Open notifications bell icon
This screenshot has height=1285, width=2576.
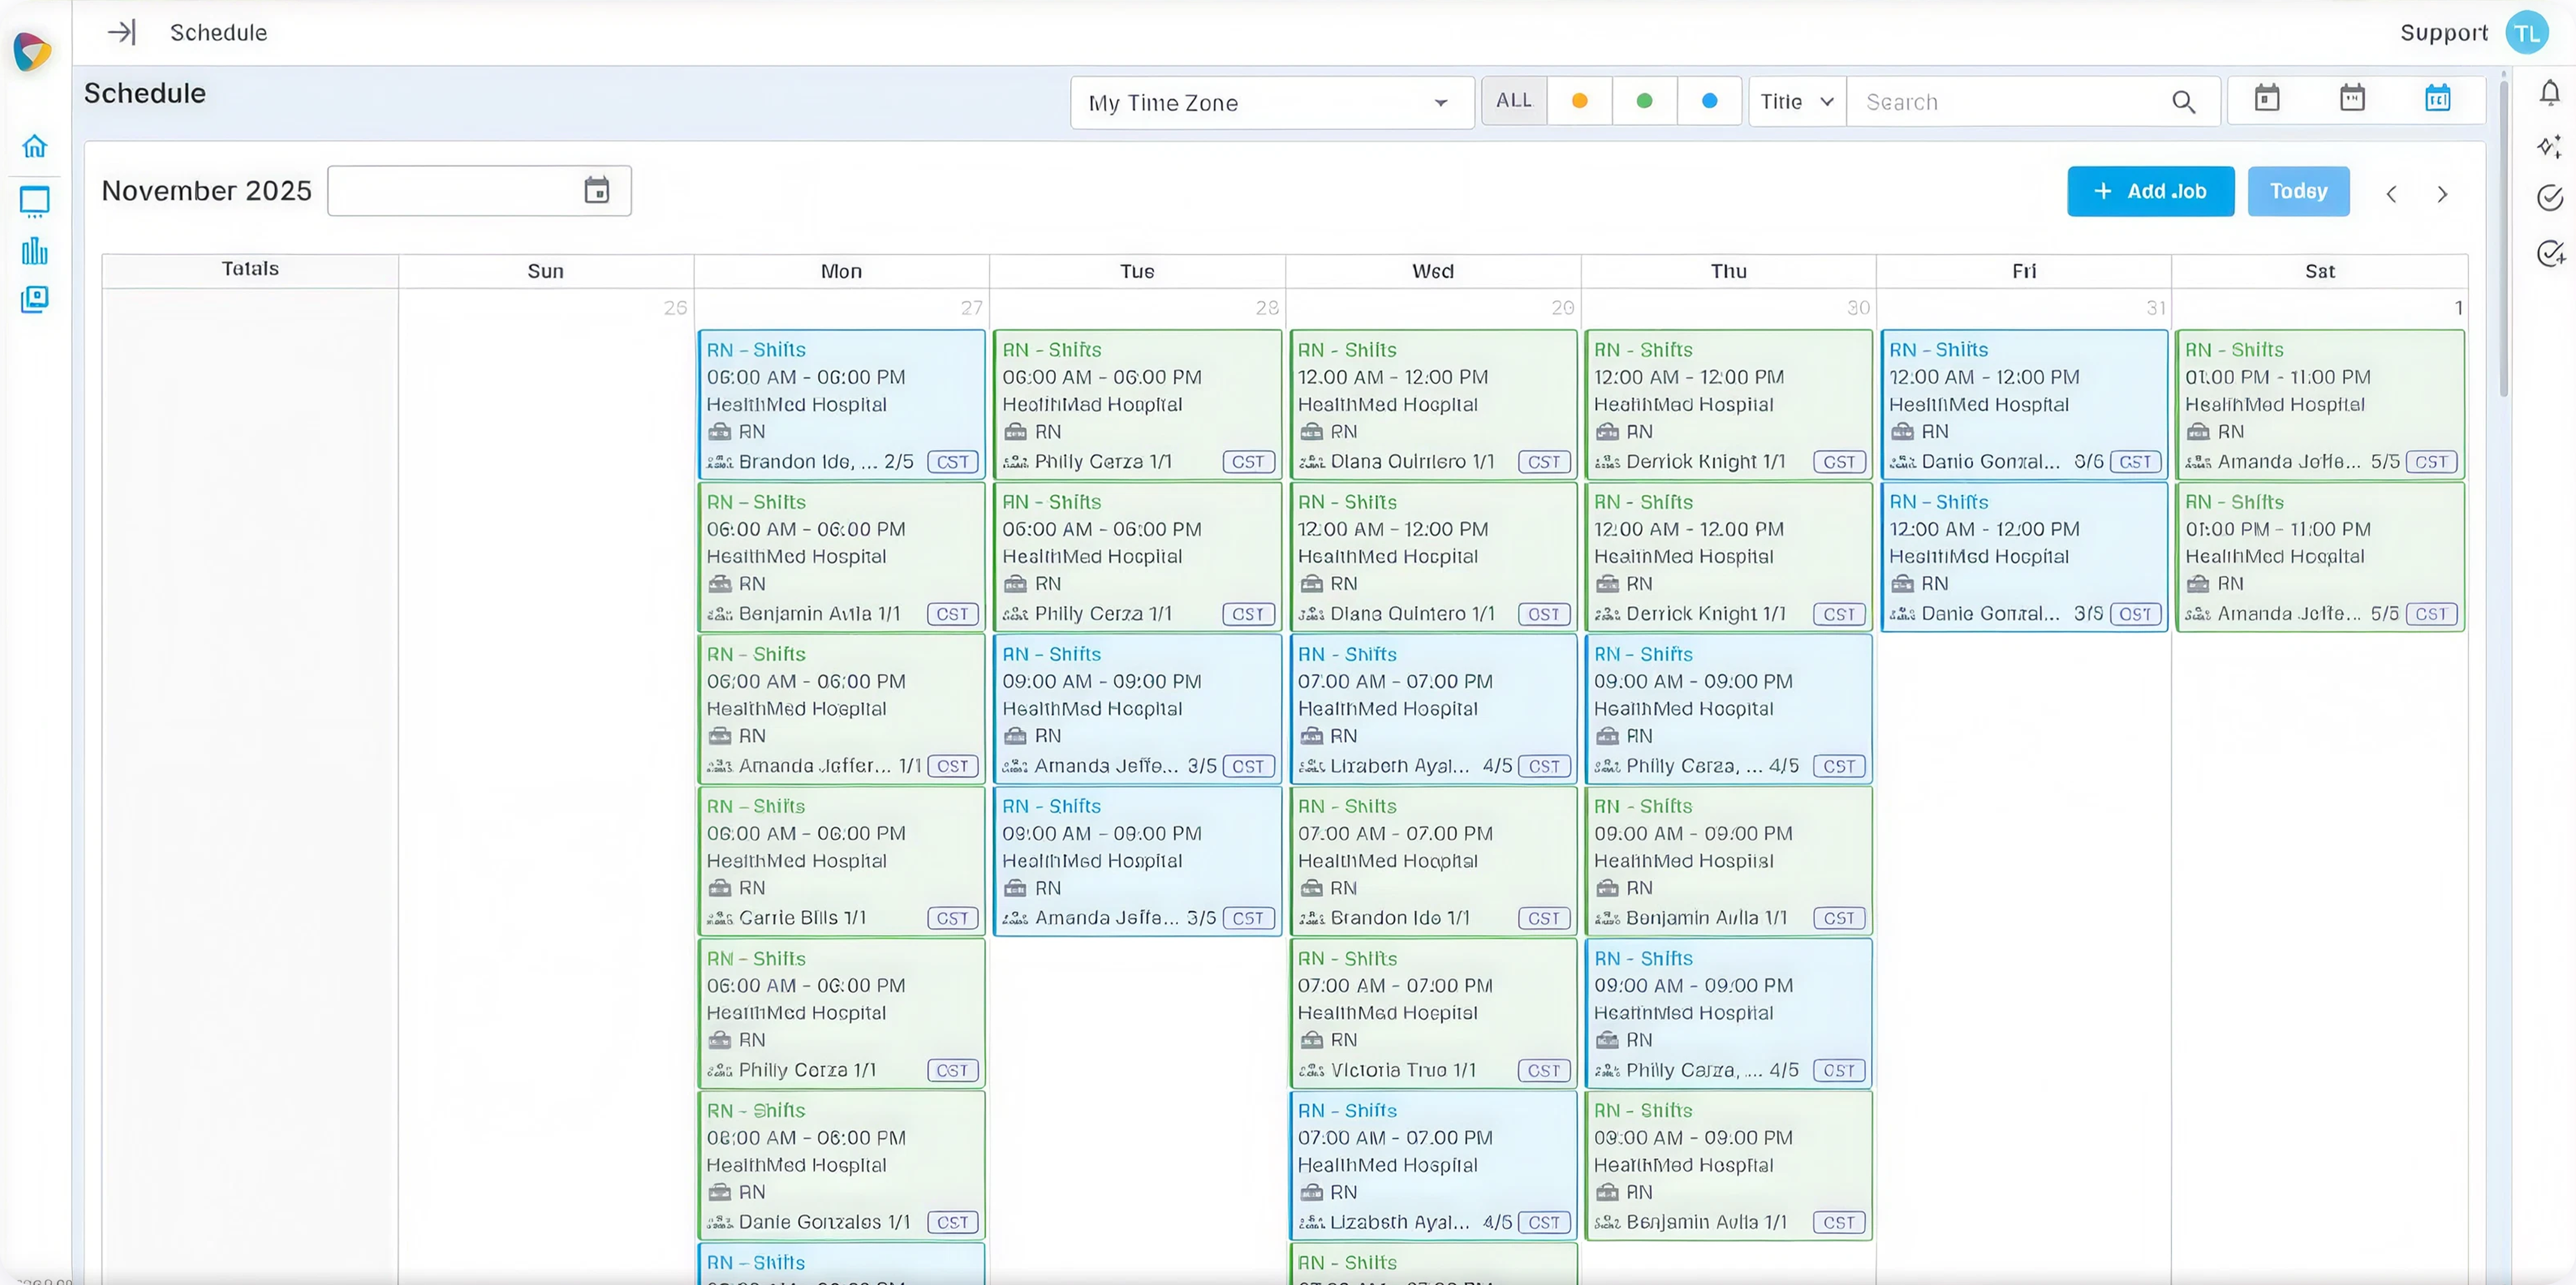pyautogui.click(x=2550, y=93)
